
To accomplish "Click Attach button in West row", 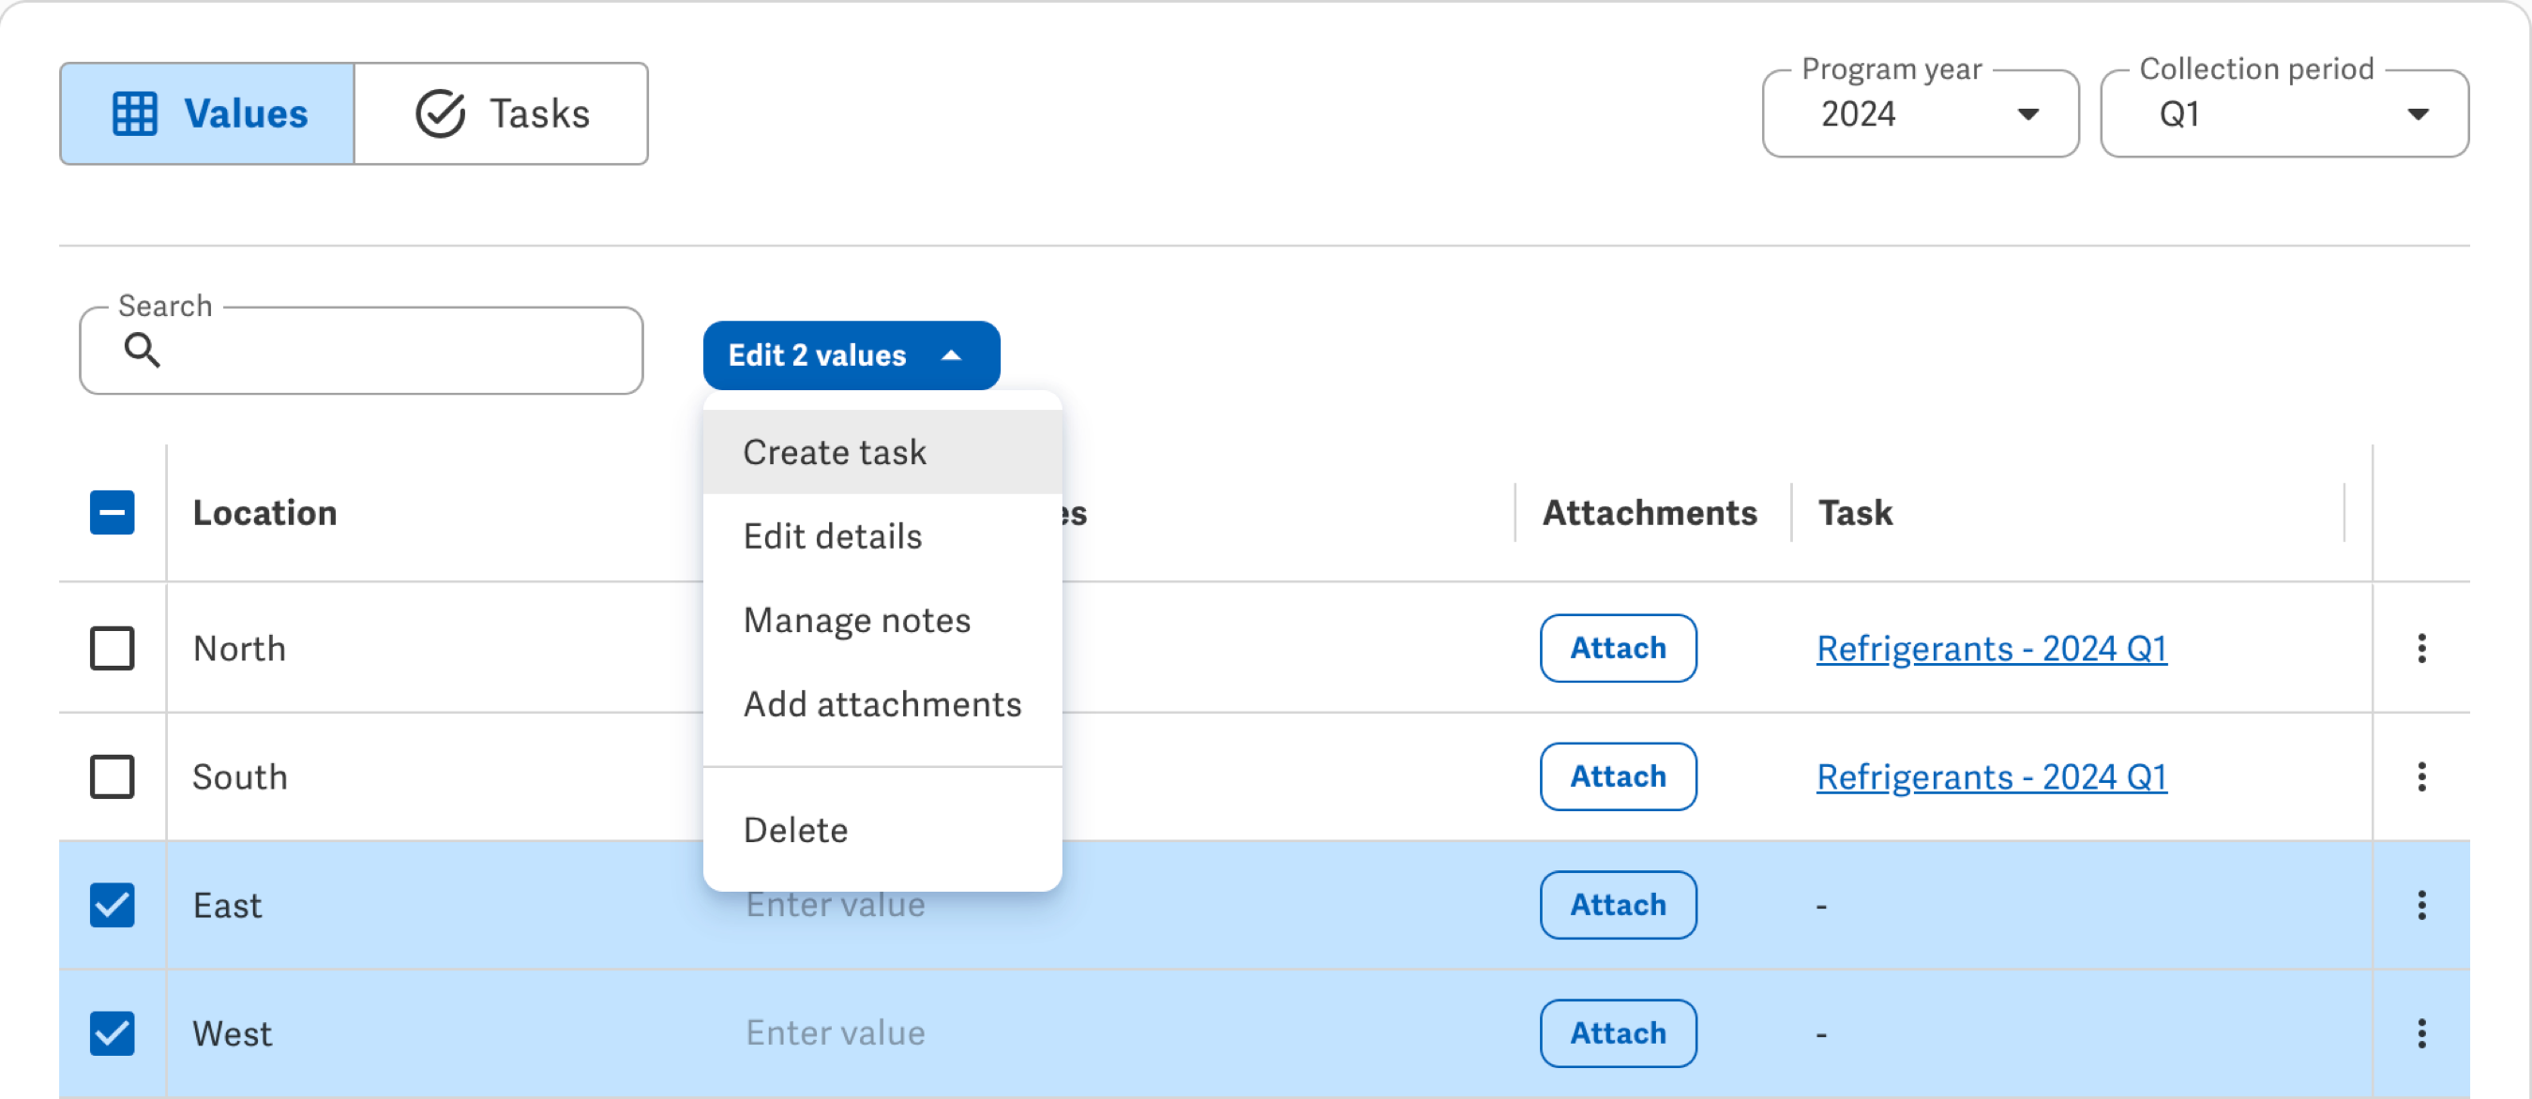I will (x=1617, y=1033).
